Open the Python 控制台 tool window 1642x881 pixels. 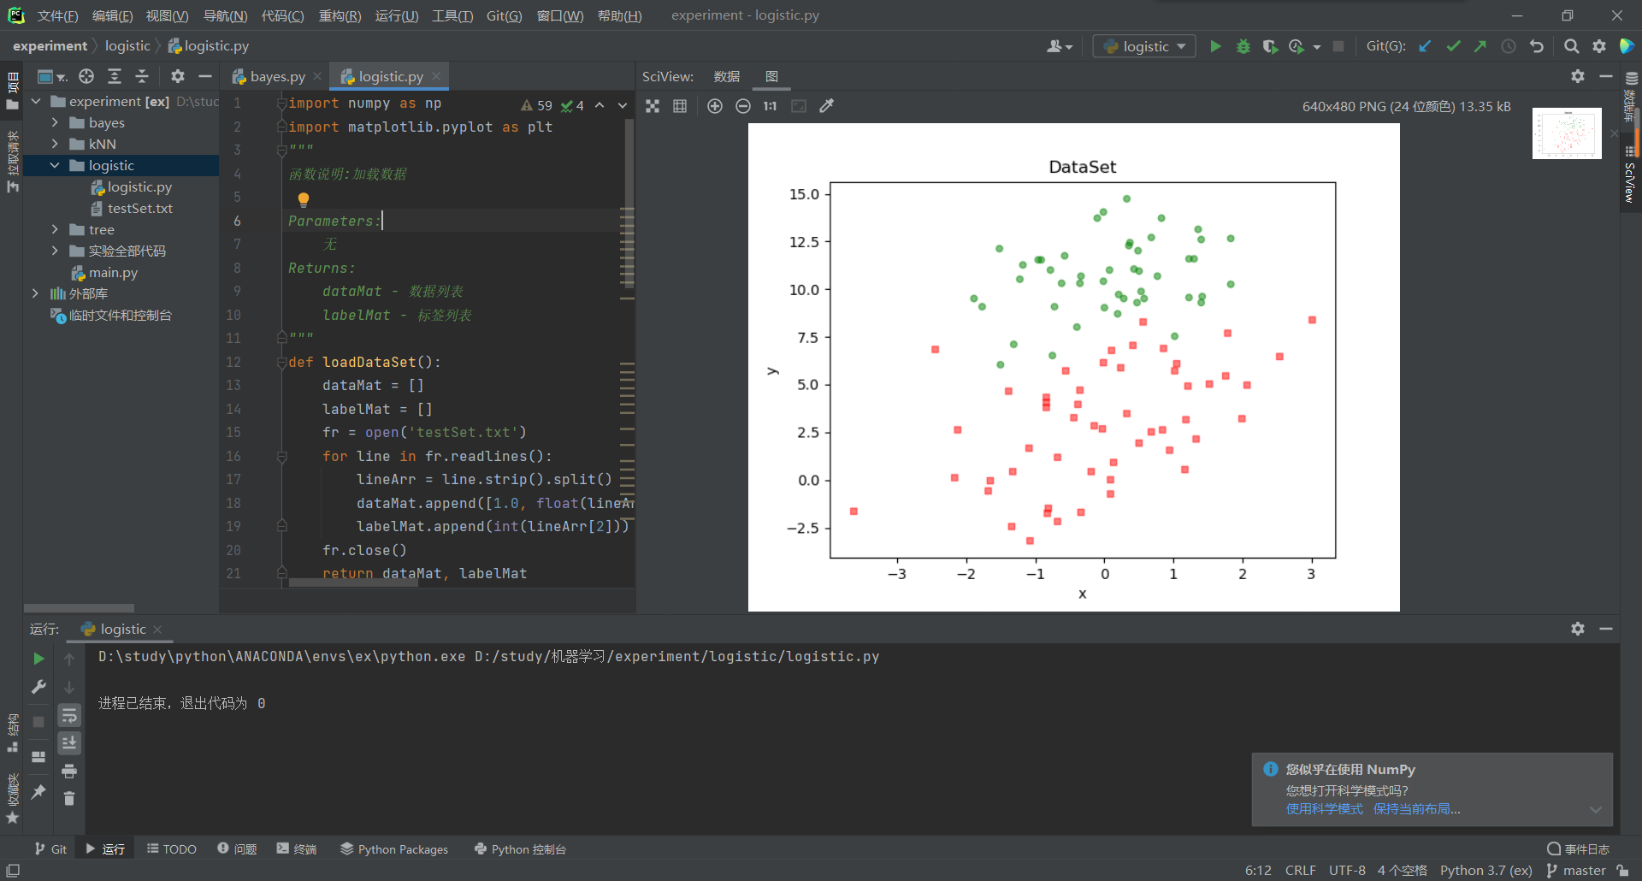(x=520, y=849)
